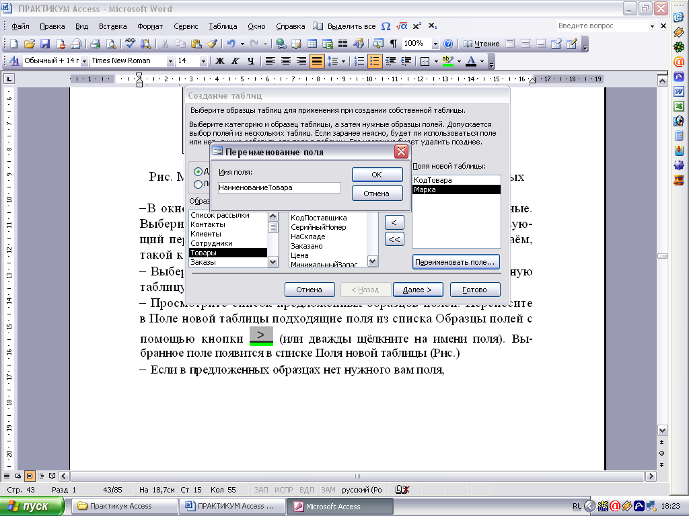Image resolution: width=689 pixels, height=516 pixels.
Task: Open a file with the folder icon
Action: point(30,44)
